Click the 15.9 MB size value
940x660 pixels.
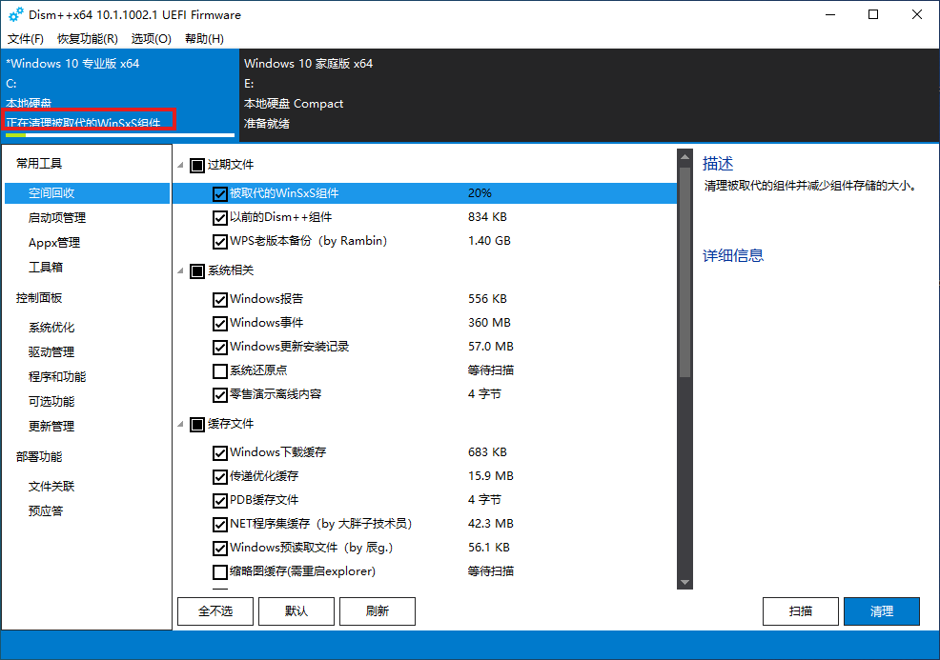pos(490,476)
